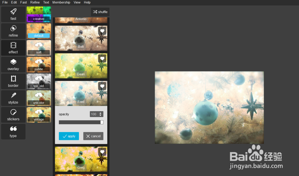The height and width of the screenshot is (176, 299).
Task: Apply the Fred effect
Action: pyautogui.click(x=69, y=136)
